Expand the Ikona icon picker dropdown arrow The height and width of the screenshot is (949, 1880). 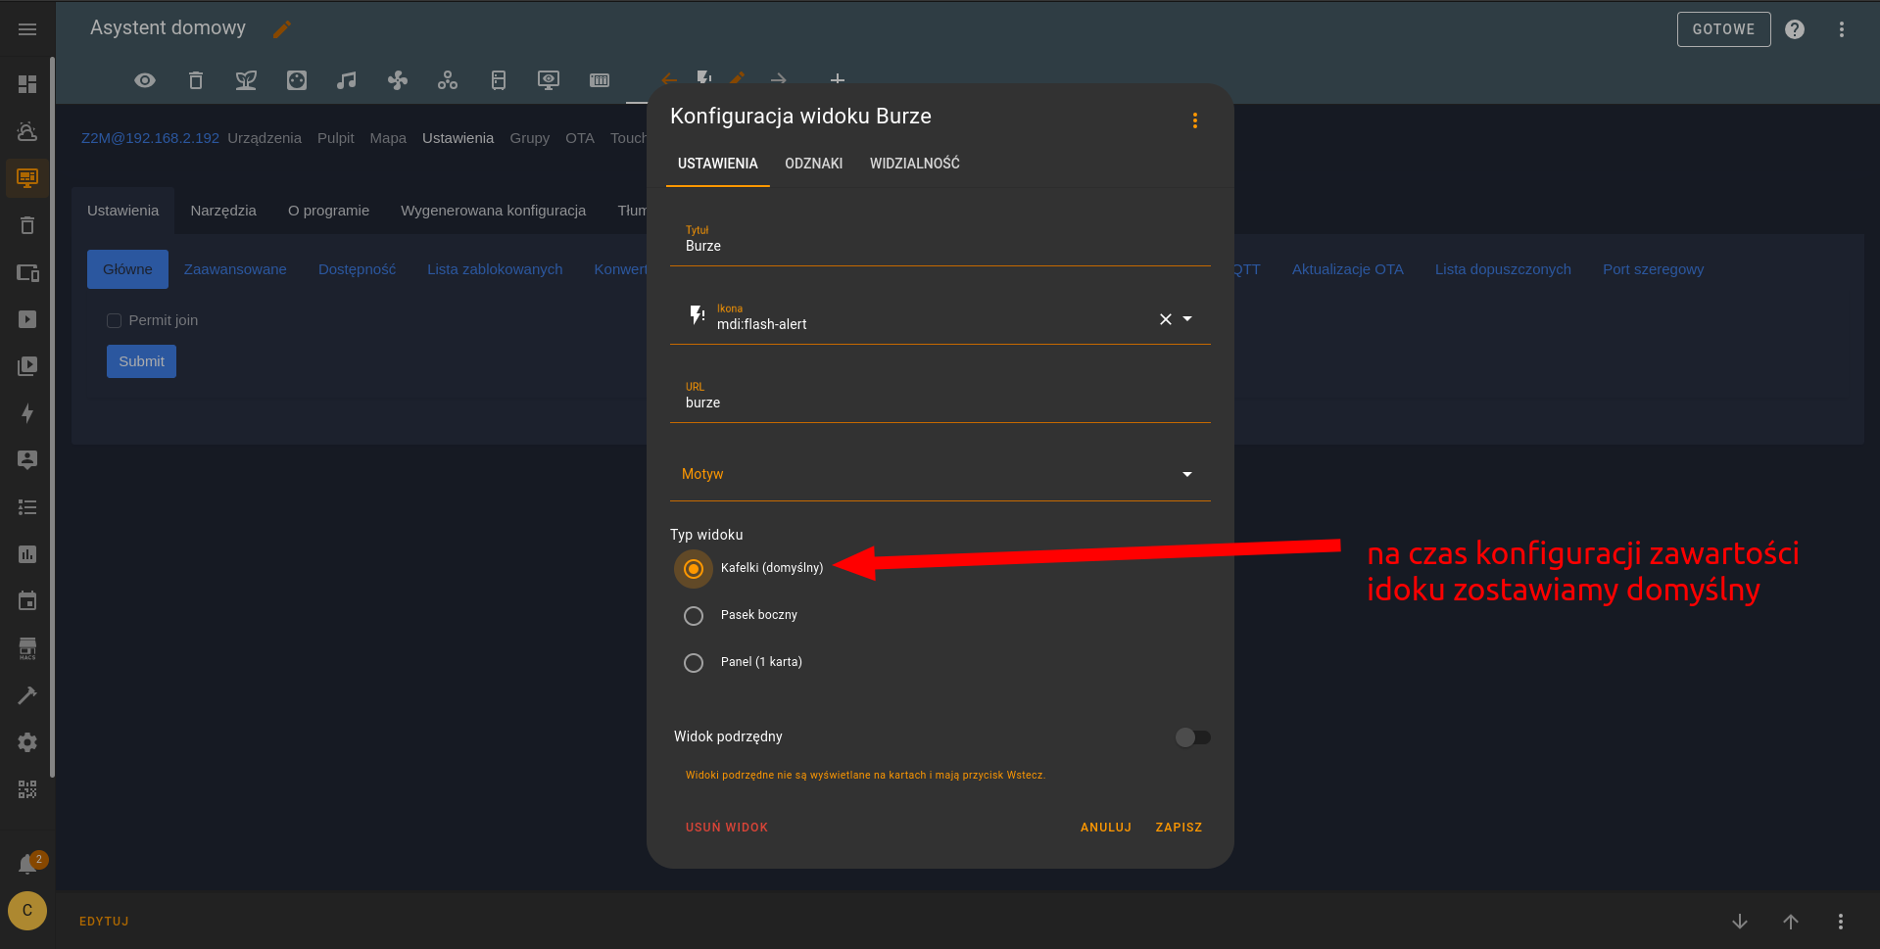(1187, 319)
